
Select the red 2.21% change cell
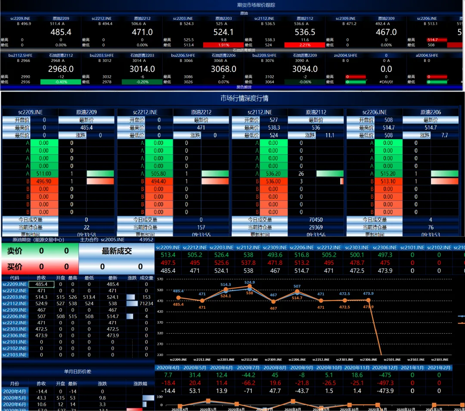(x=304, y=45)
